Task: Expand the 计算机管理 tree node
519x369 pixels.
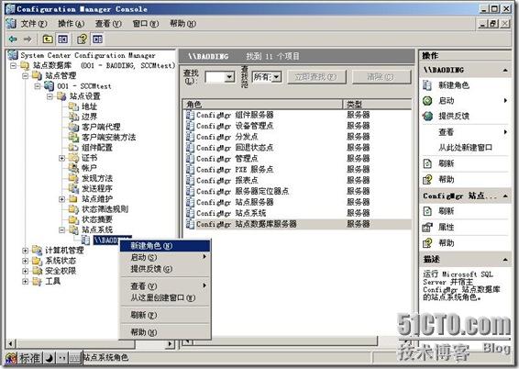Action: 25,251
